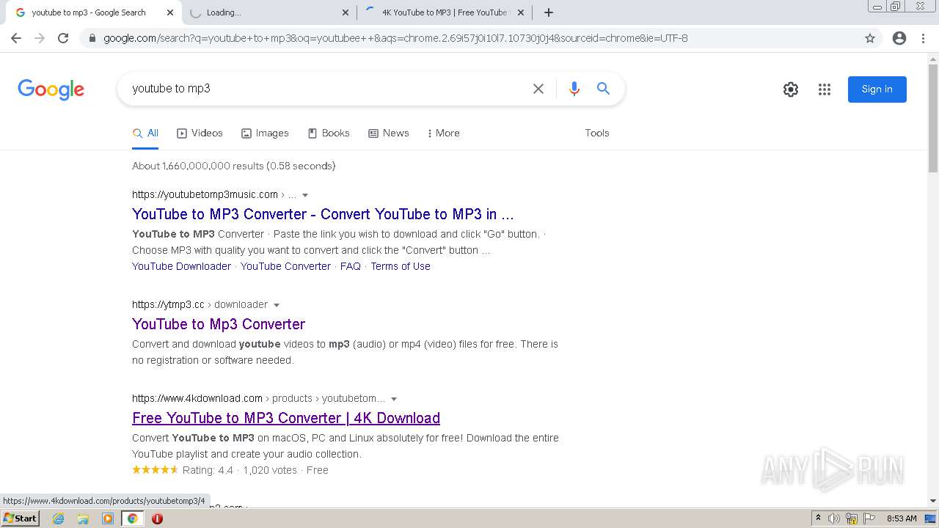The height and width of the screenshot is (528, 939).
Task: Click the Rating: 4.4 text
Action: [208, 470]
